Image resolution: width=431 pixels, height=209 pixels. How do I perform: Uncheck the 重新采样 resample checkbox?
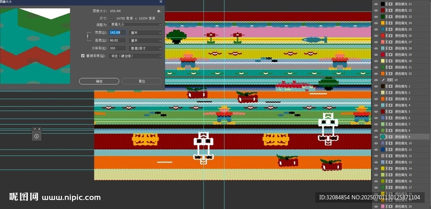[x=83, y=55]
